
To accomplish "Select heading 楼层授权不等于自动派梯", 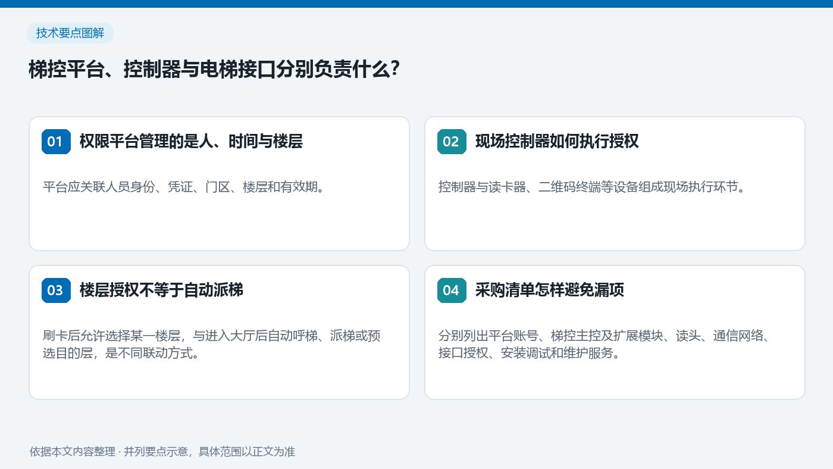I will (161, 290).
